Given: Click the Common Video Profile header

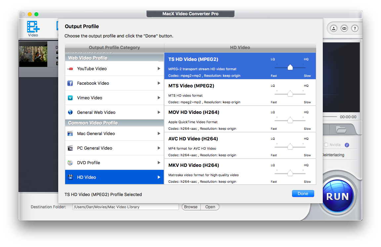Looking at the screenshot, I should [x=114, y=123].
